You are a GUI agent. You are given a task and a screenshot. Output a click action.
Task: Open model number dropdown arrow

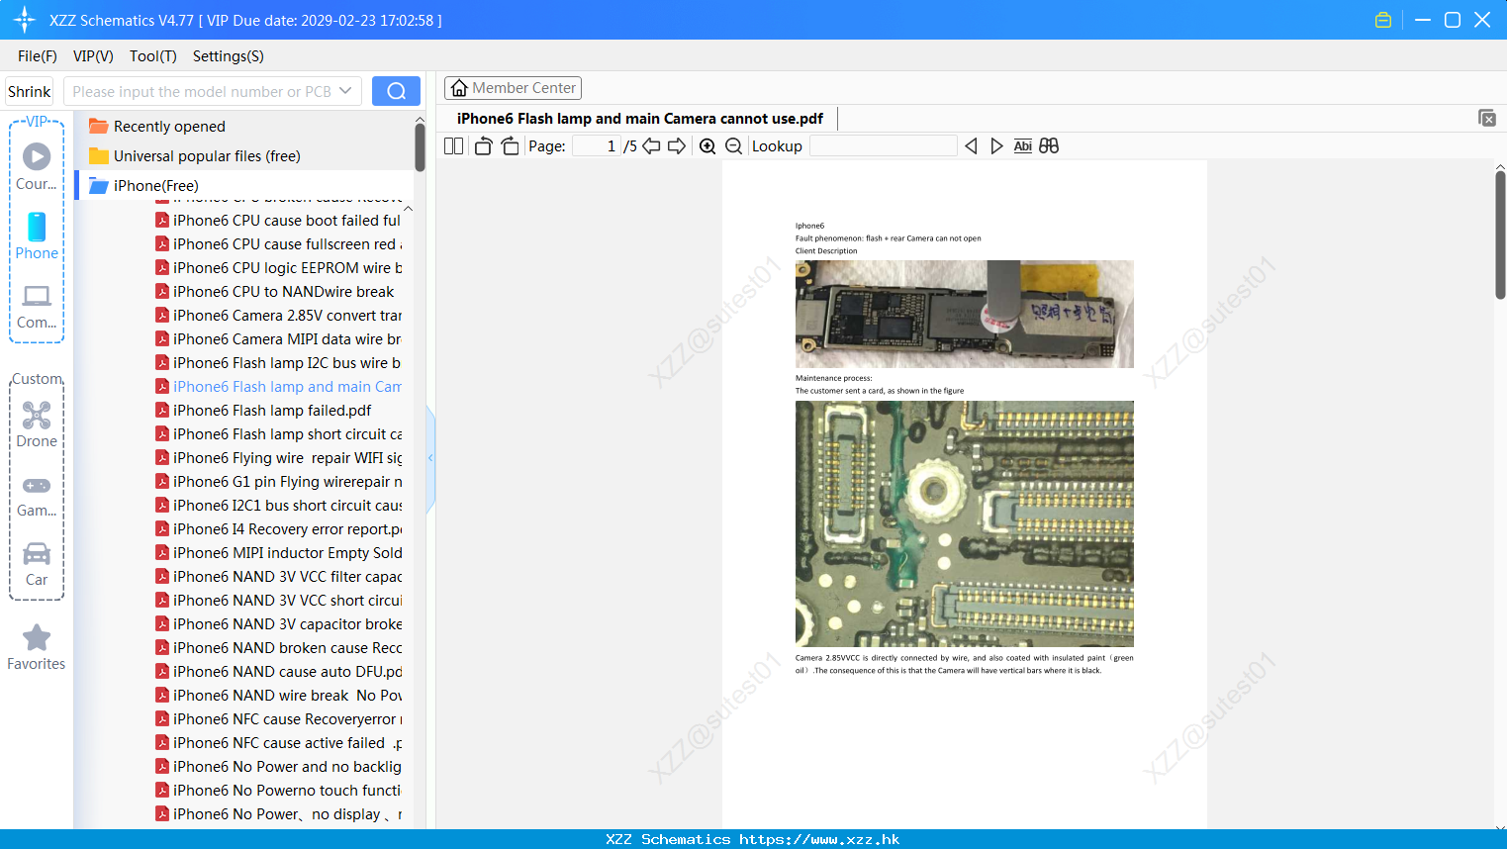pyautogui.click(x=345, y=91)
